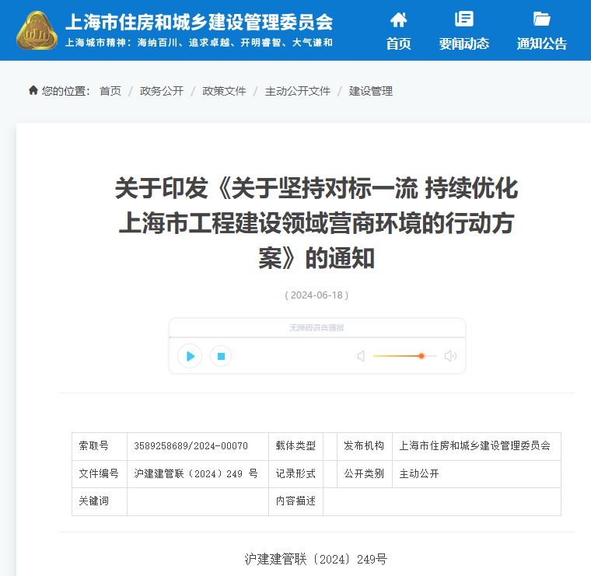The height and width of the screenshot is (576, 591).
Task: Click the breadcrumb home icon
Action: coord(33,90)
